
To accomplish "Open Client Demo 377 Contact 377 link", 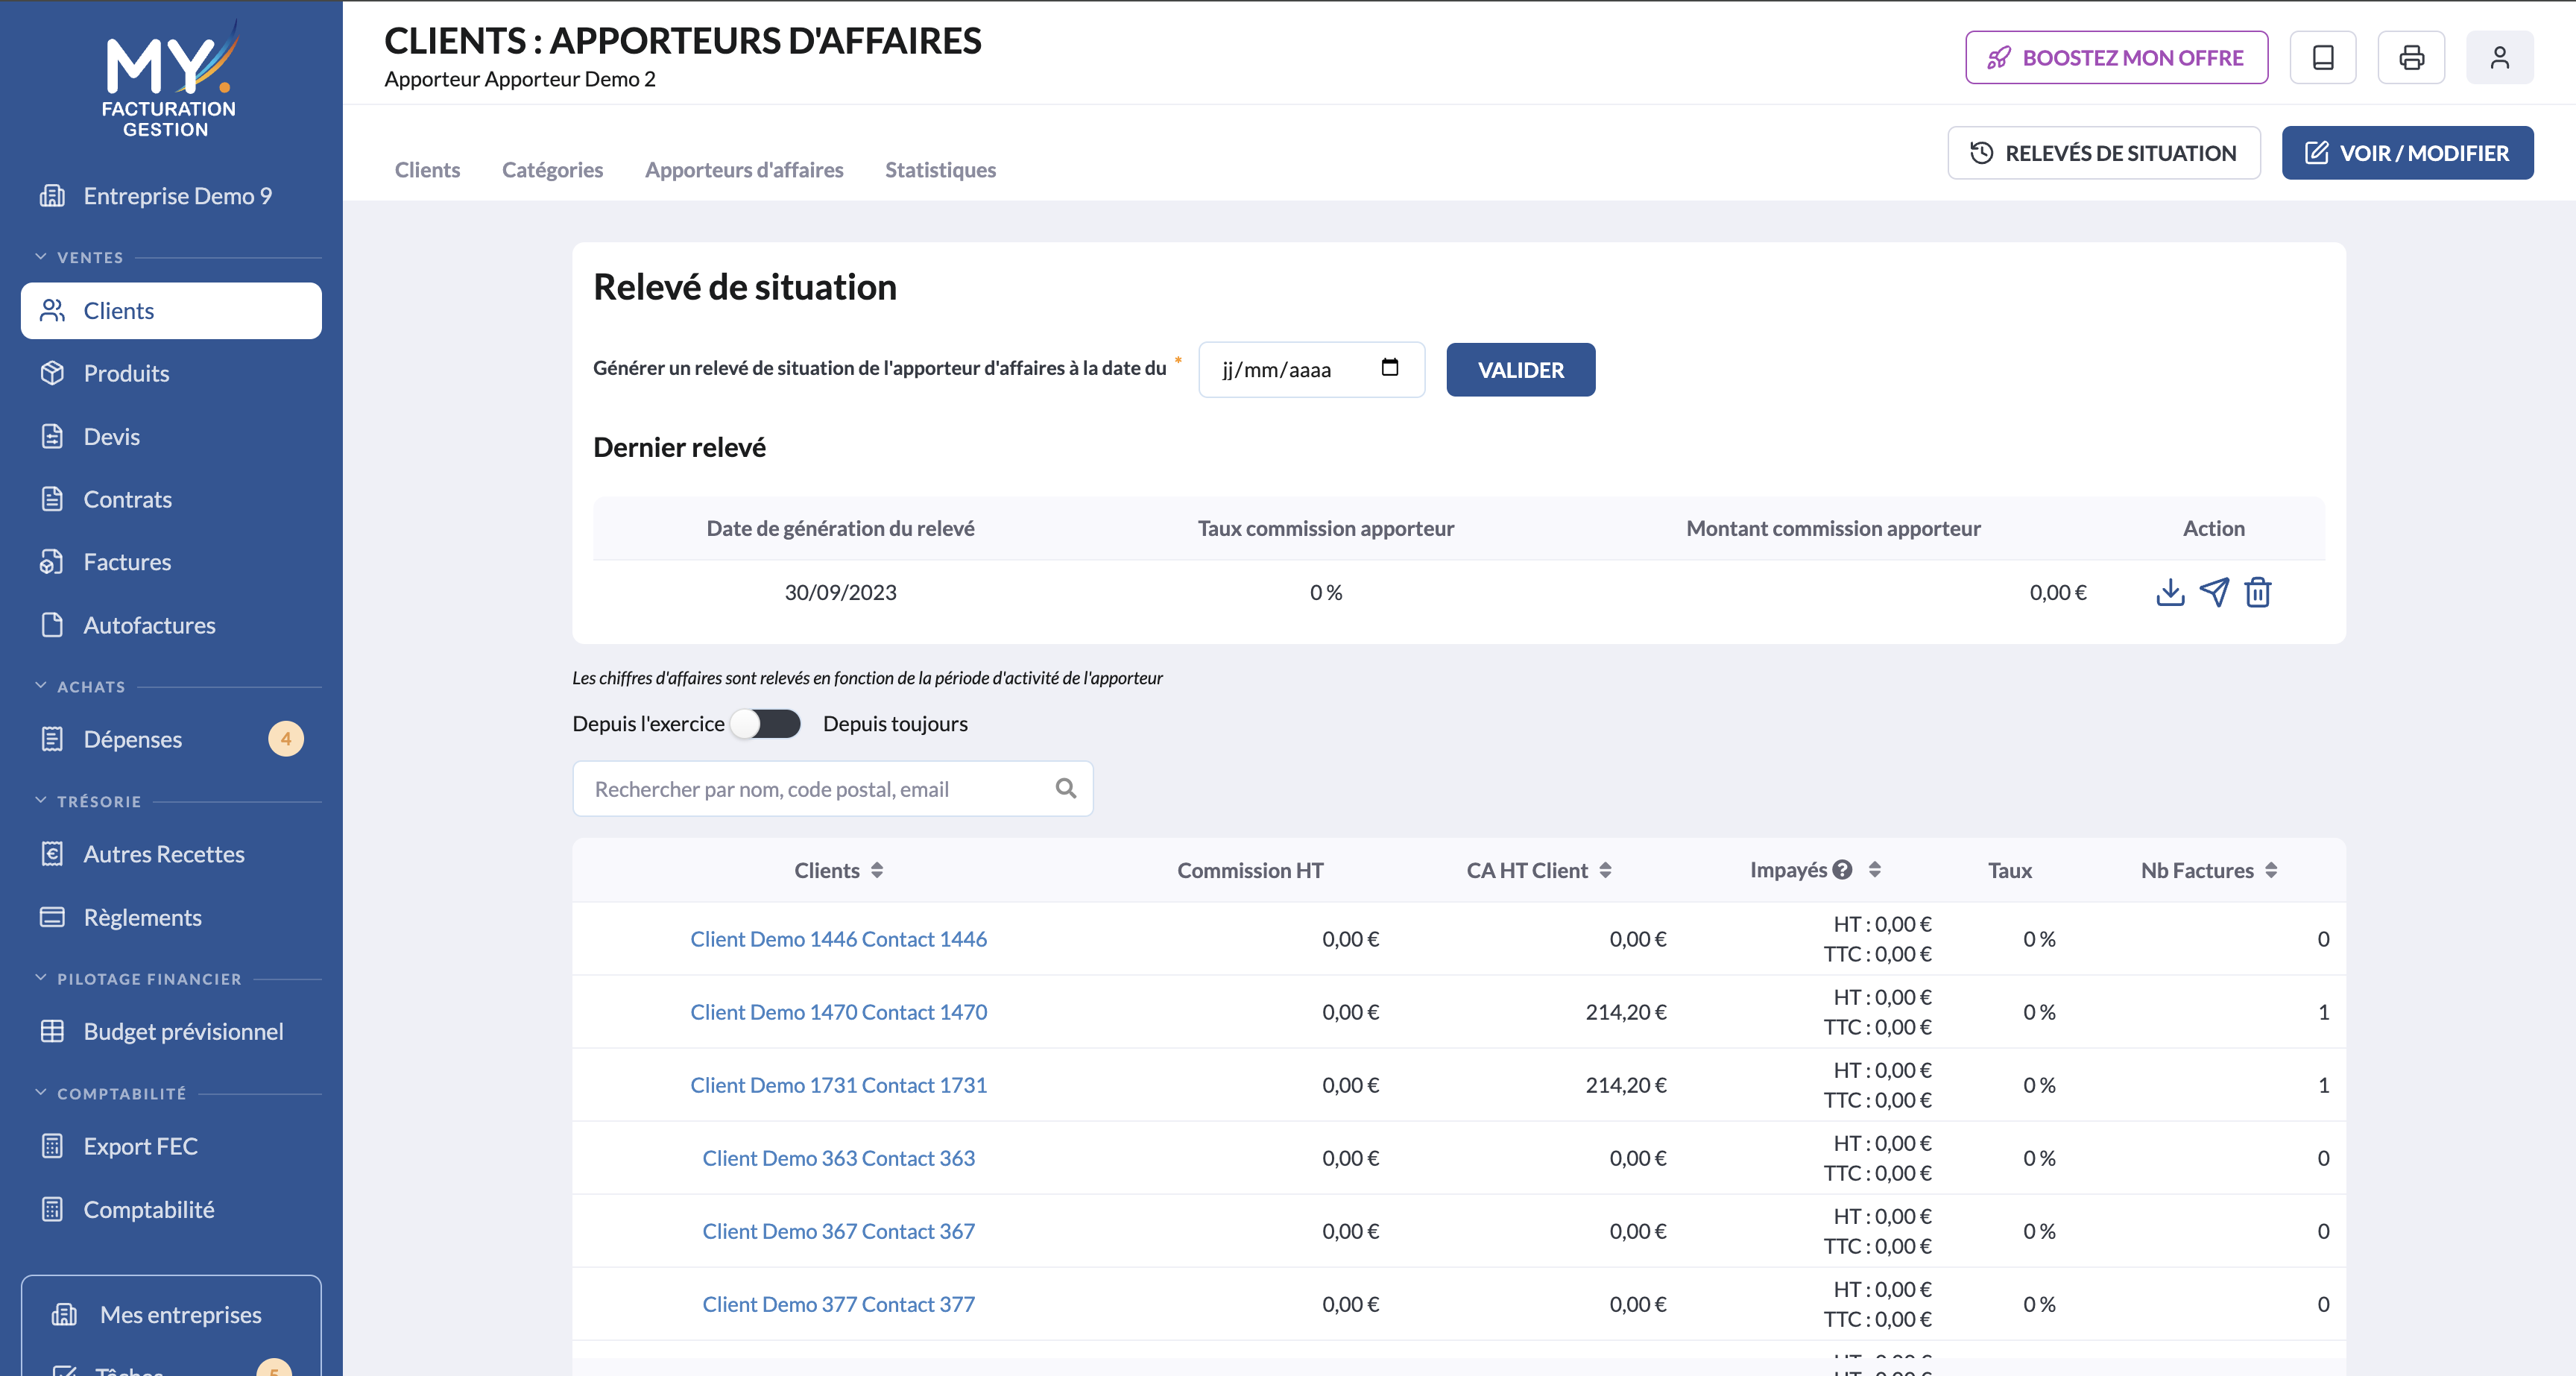I will [x=838, y=1304].
